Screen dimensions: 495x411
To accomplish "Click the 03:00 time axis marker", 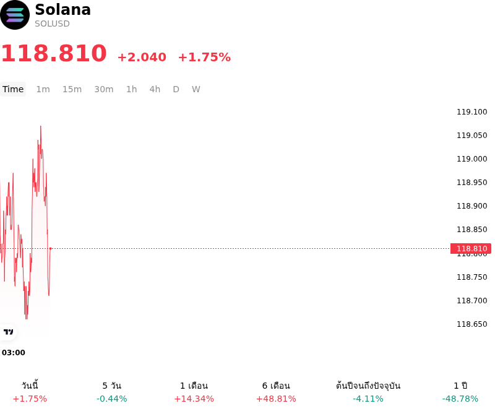I will click(x=13, y=353).
